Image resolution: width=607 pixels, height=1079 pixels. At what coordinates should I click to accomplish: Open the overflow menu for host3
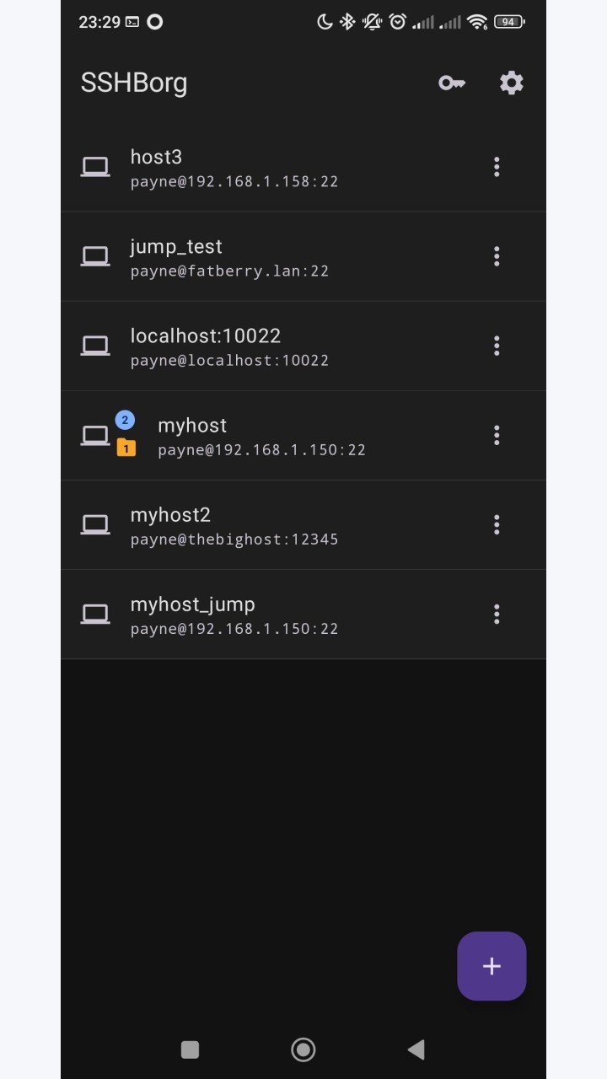pyautogui.click(x=497, y=167)
